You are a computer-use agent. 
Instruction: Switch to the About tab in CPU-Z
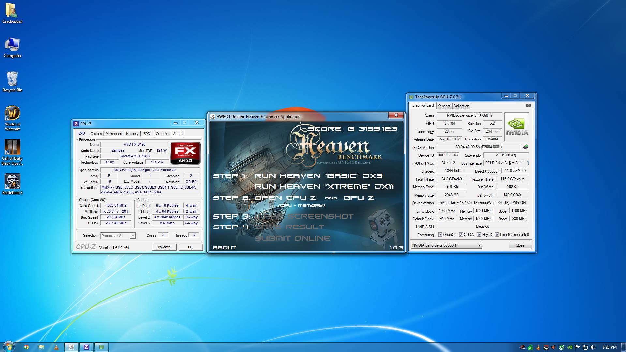(x=178, y=134)
